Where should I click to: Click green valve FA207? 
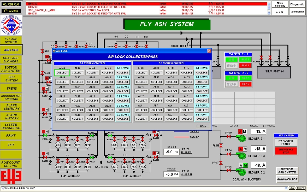[x=91, y=157]
